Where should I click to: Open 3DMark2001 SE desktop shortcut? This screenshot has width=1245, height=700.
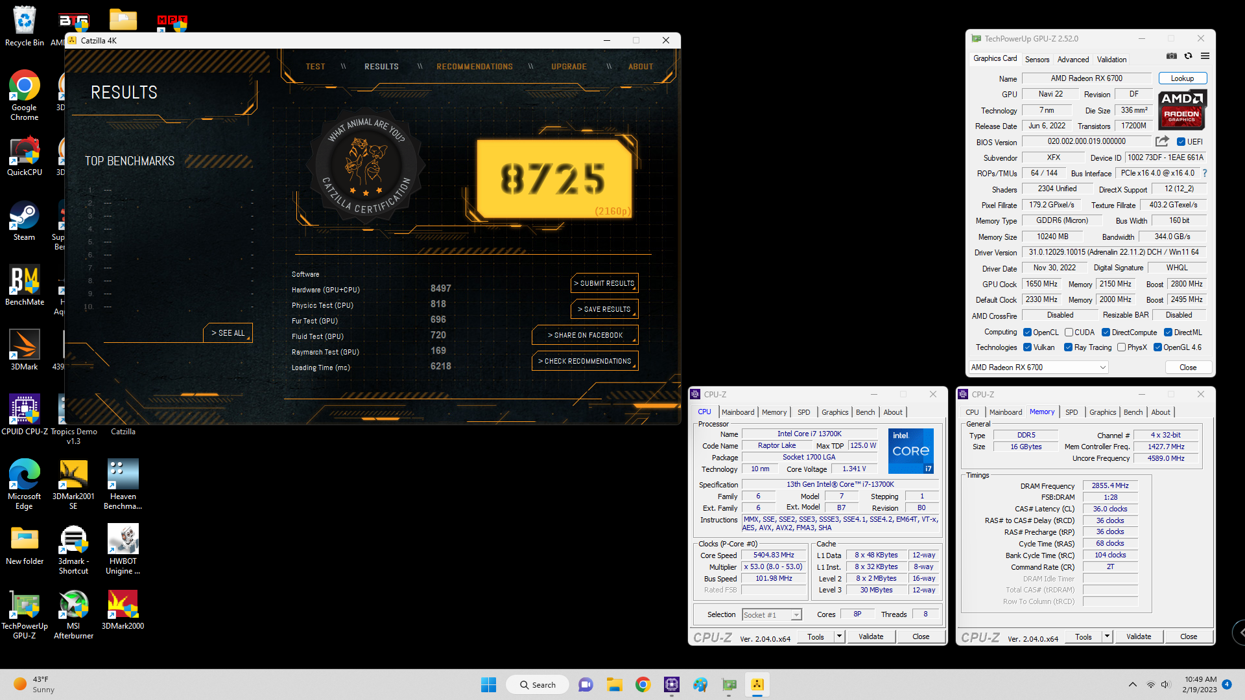pyautogui.click(x=73, y=484)
